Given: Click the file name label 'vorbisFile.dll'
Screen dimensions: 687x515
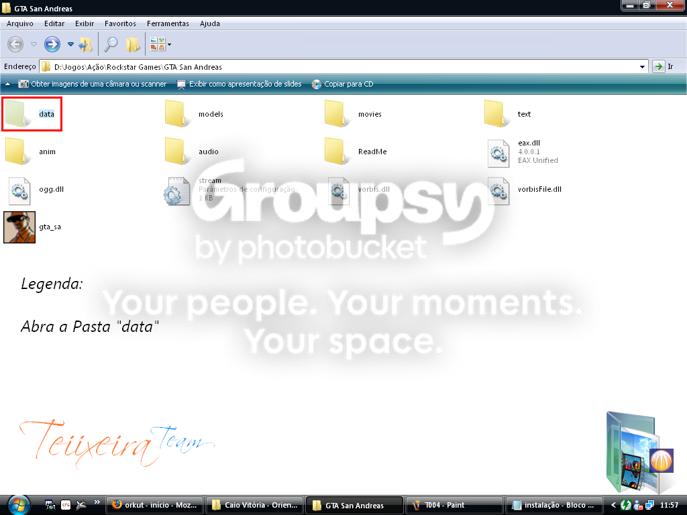Looking at the screenshot, I should 539,189.
